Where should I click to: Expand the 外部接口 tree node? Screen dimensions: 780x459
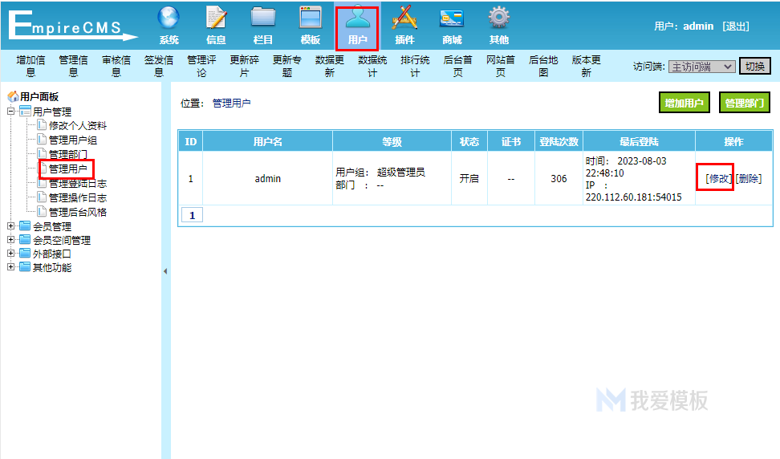point(10,253)
